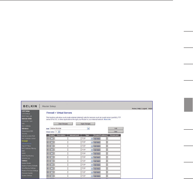
Task: Click the Private IP address field in row 5
Action: (103, 153)
